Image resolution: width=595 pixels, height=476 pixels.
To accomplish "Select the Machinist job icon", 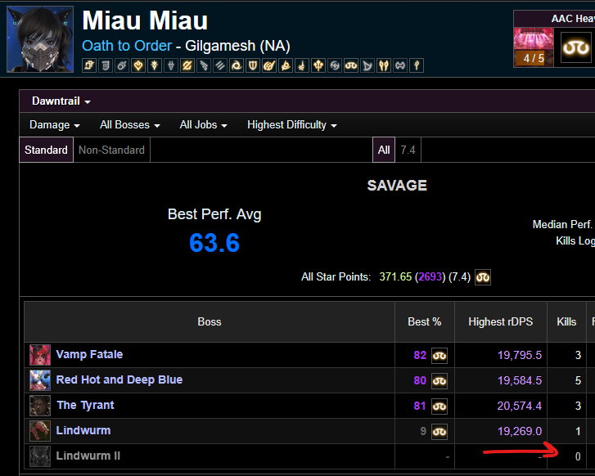I will 204,65.
